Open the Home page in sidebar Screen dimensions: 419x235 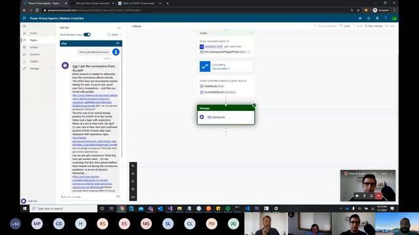pos(33,33)
